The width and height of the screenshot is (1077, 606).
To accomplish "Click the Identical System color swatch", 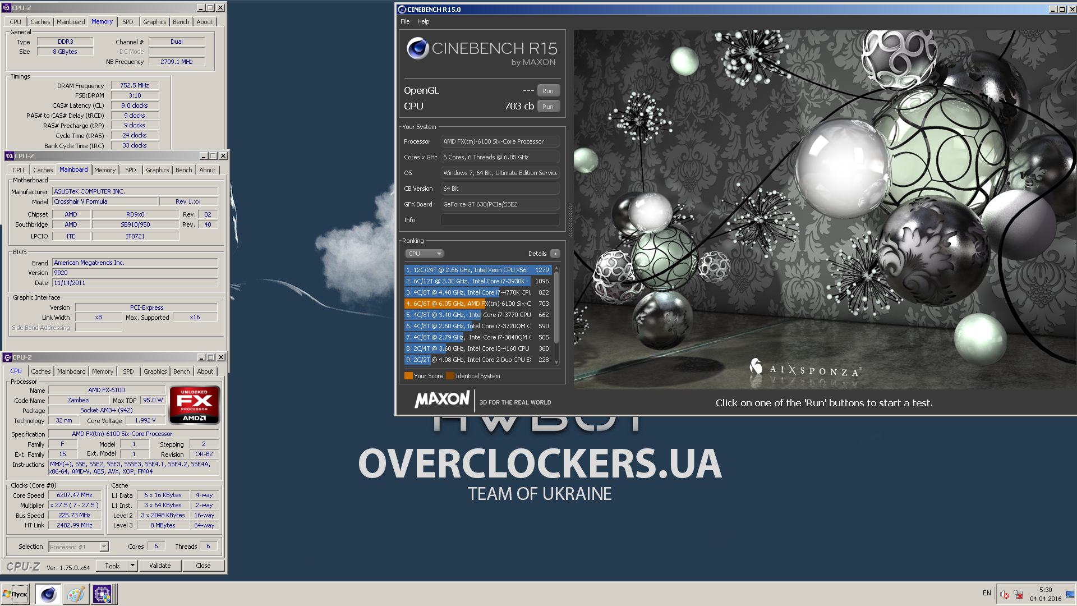I will (450, 376).
